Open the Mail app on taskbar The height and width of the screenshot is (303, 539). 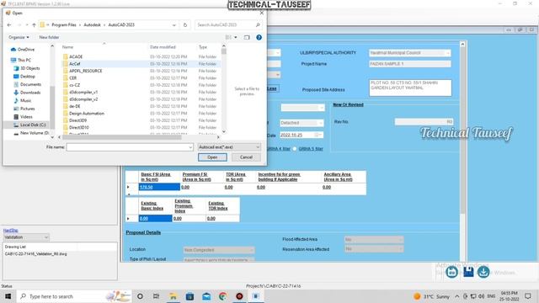[206, 296]
